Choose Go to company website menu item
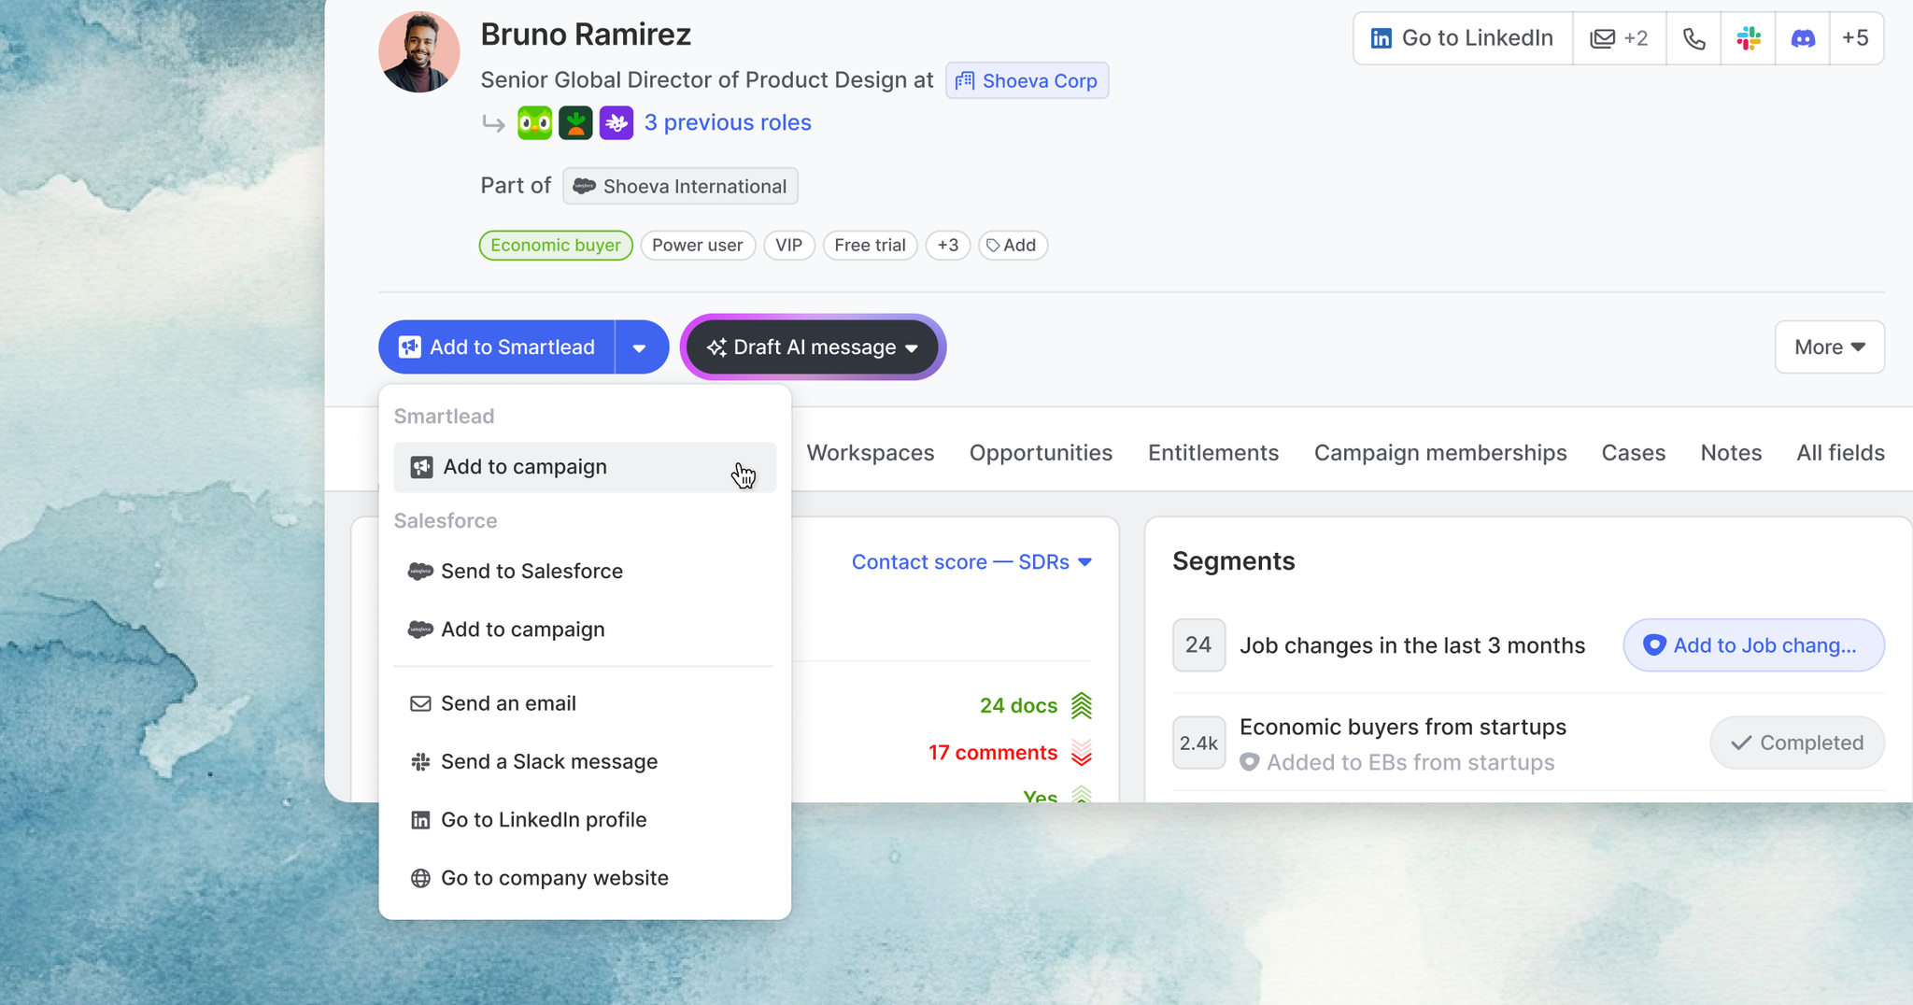The height and width of the screenshot is (1005, 1913). tap(585, 878)
